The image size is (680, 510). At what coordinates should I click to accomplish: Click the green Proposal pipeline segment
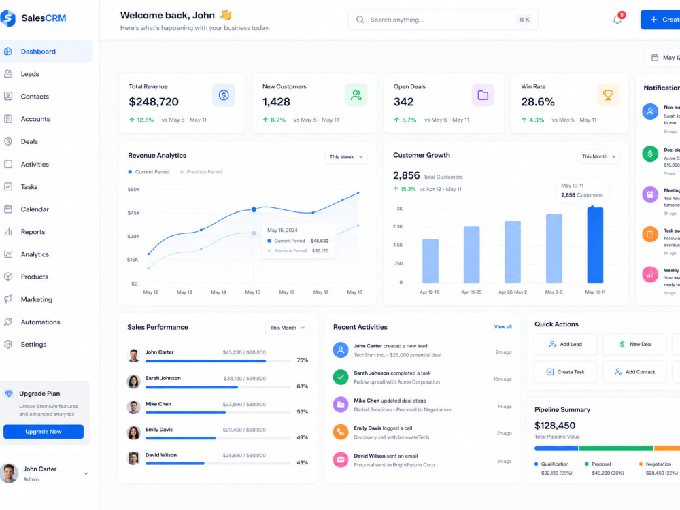click(x=616, y=448)
